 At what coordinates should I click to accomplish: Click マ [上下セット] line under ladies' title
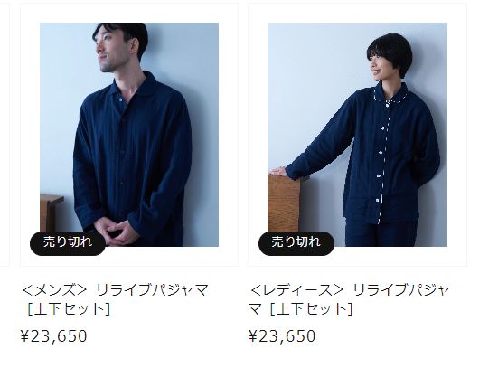(x=301, y=309)
